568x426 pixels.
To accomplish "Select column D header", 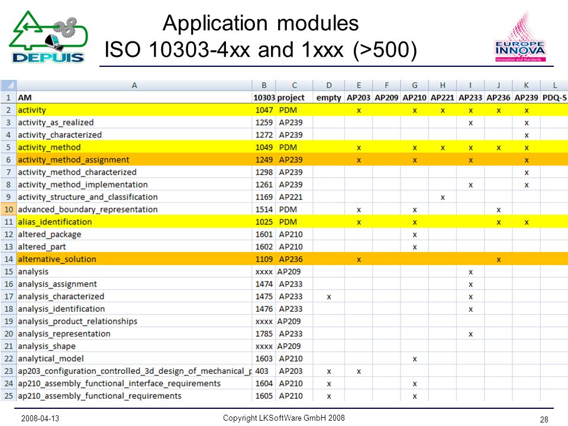I will coord(328,85).
